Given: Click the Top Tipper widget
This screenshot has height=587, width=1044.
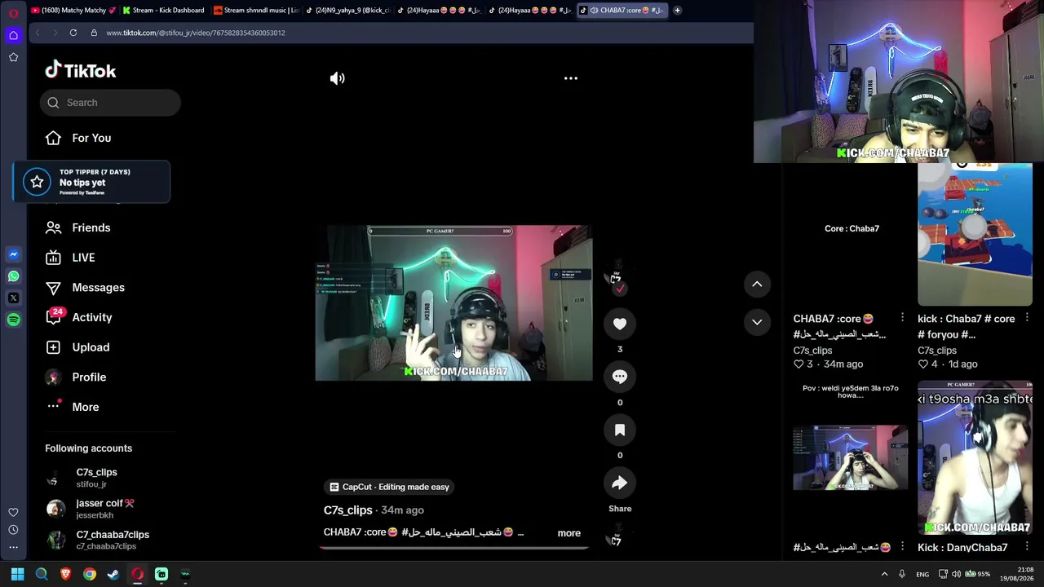Looking at the screenshot, I should coord(91,182).
